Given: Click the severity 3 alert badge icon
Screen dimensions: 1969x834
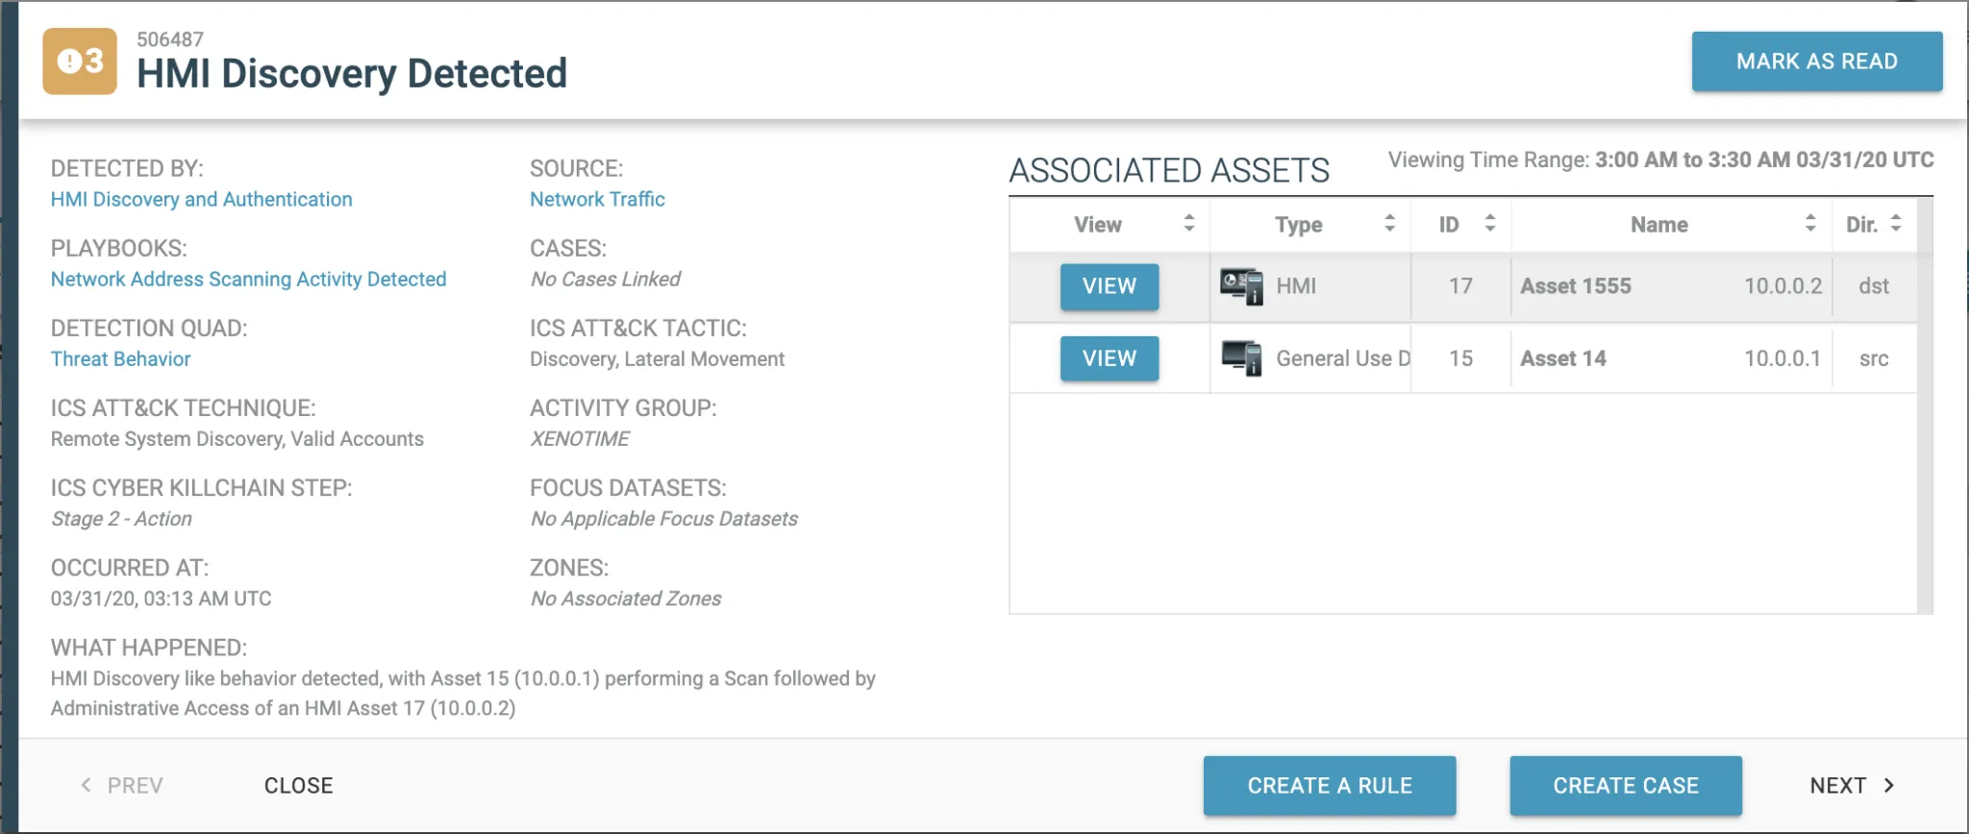Looking at the screenshot, I should pos(80,61).
